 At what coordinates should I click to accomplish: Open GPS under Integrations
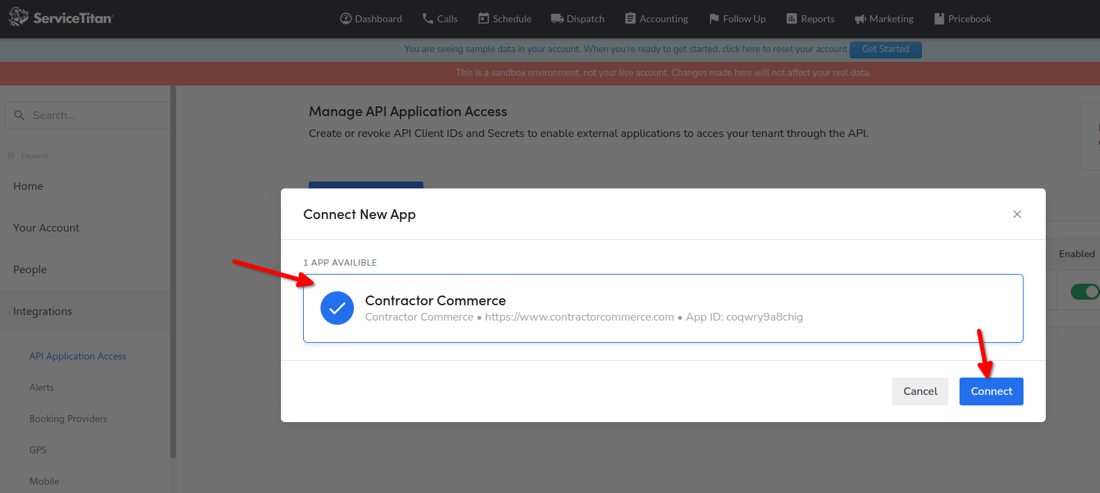click(x=38, y=450)
